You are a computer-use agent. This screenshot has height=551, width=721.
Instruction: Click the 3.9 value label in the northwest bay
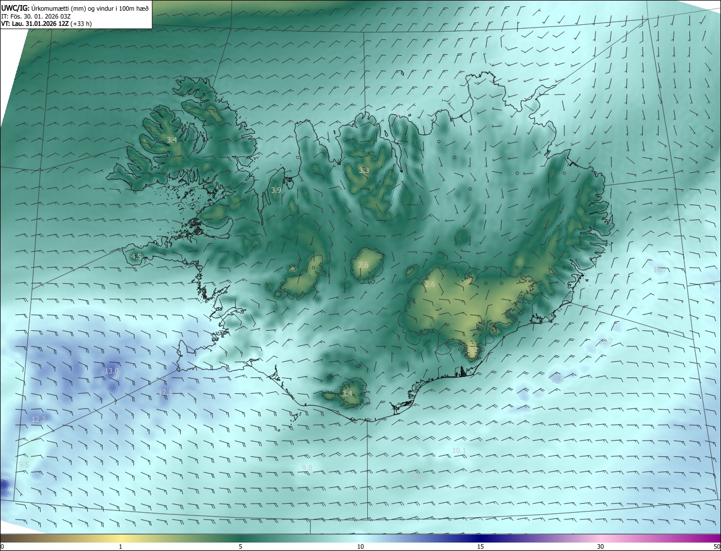click(x=276, y=190)
